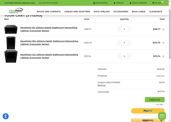Increase quantity of 18U cabinet

[129, 43]
